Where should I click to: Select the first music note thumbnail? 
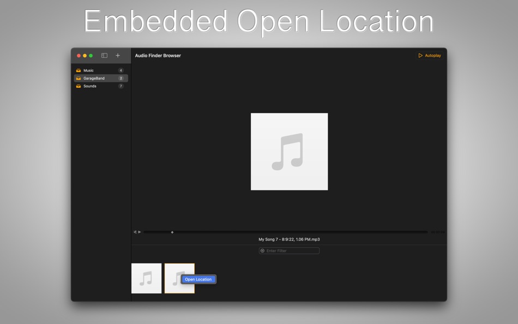[x=146, y=278]
